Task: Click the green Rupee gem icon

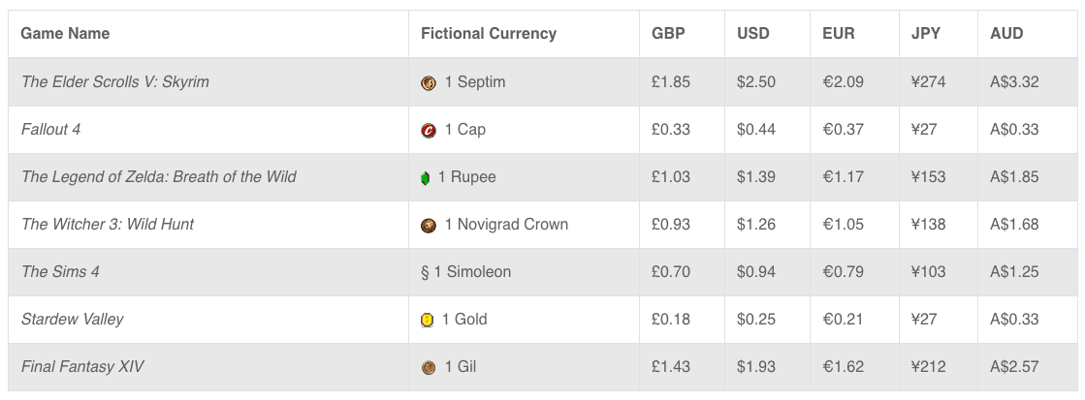Action: tap(425, 178)
